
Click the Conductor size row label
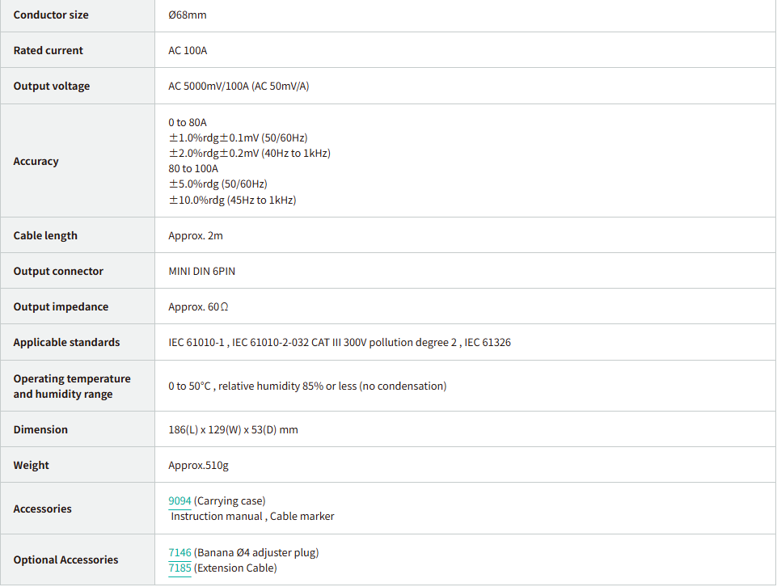click(51, 15)
